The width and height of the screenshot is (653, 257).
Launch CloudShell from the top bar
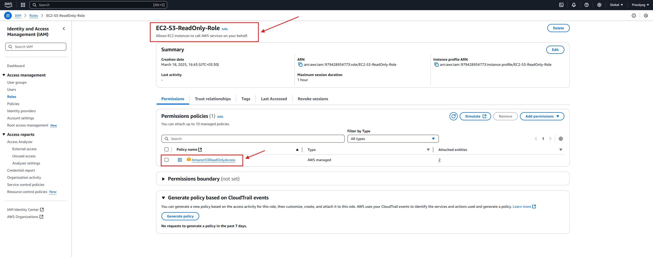tap(561, 5)
